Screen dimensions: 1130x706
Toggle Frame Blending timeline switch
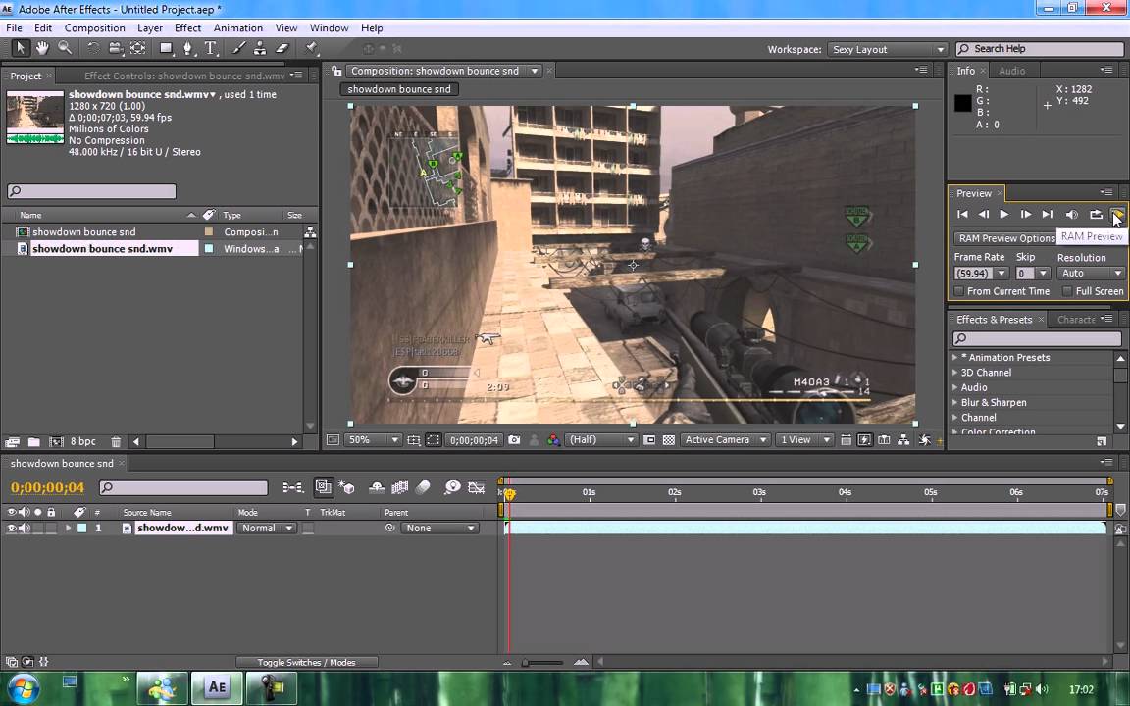point(399,487)
